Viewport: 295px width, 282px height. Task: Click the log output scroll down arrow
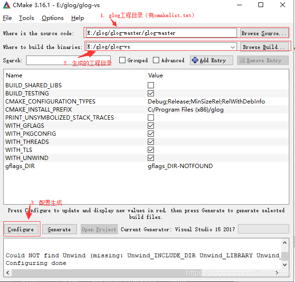point(285,265)
